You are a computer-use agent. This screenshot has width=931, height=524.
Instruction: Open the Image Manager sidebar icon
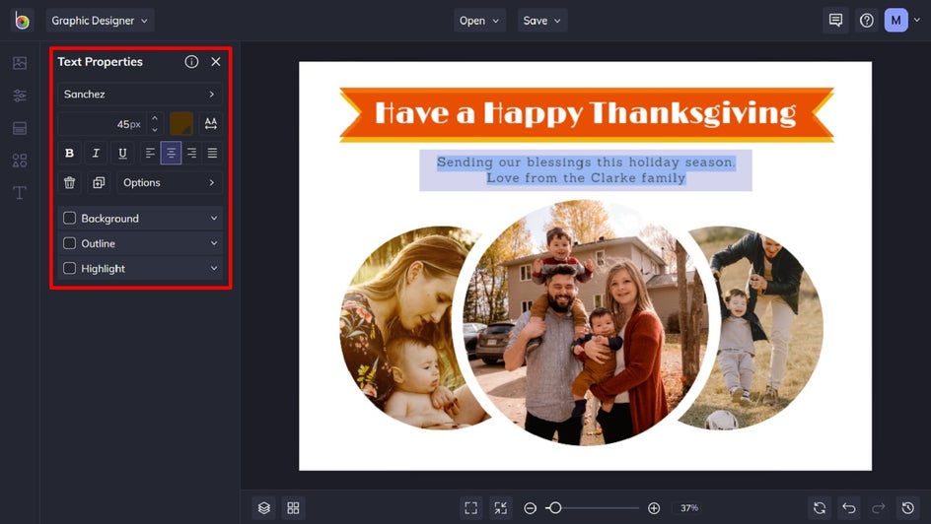click(20, 63)
